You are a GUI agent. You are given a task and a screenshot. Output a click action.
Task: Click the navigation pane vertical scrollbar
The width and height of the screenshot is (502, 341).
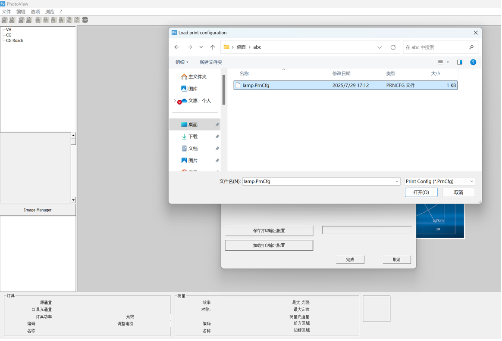tap(224, 90)
